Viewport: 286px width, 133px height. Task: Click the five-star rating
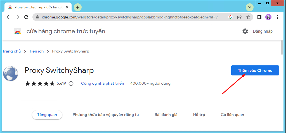tap(40, 84)
